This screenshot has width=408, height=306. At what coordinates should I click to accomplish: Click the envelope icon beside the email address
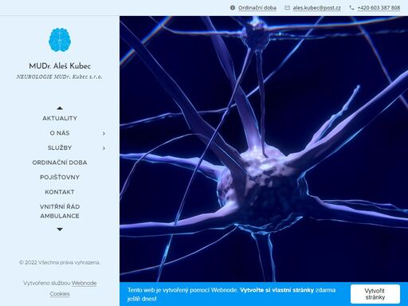[287, 8]
